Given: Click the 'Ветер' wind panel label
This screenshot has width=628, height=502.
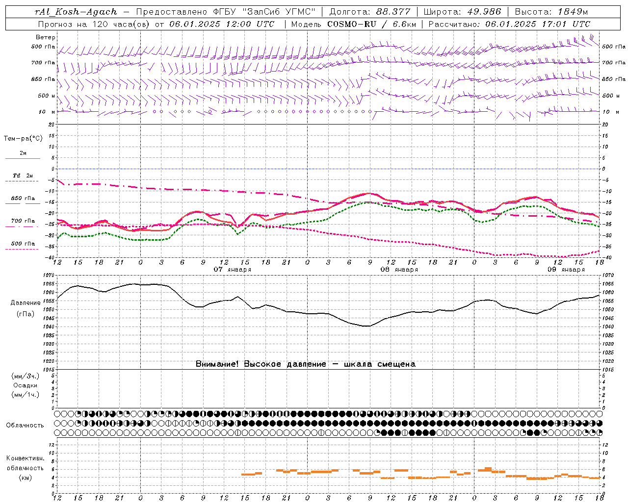Looking at the screenshot, I should (45, 37).
